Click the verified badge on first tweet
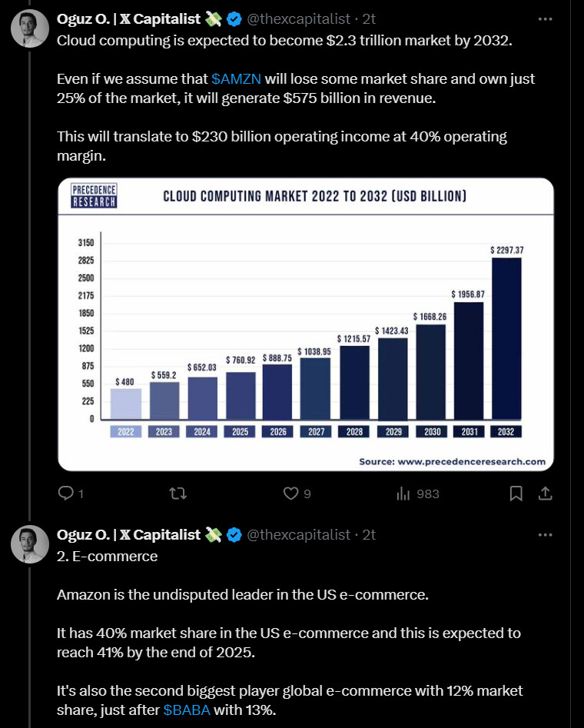 (x=234, y=18)
